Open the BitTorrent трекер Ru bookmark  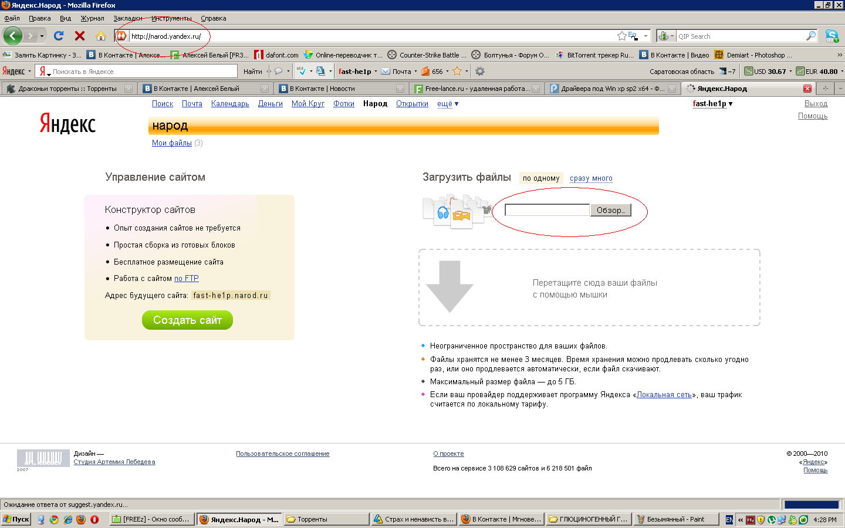pos(594,55)
